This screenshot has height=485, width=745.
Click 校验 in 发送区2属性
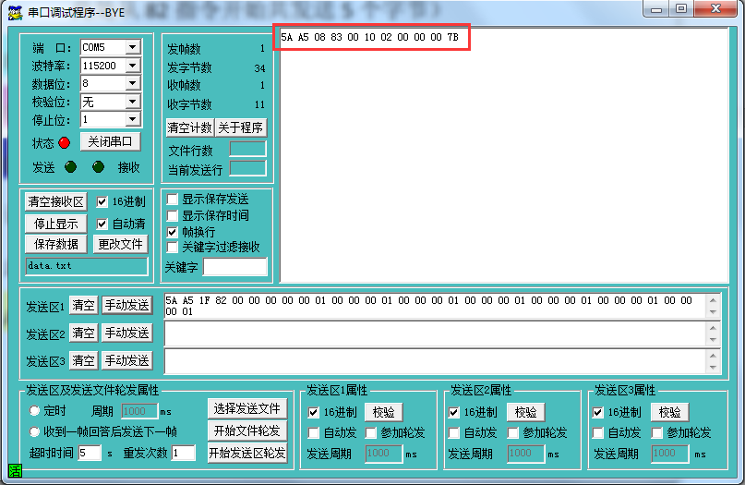pyautogui.click(x=526, y=412)
